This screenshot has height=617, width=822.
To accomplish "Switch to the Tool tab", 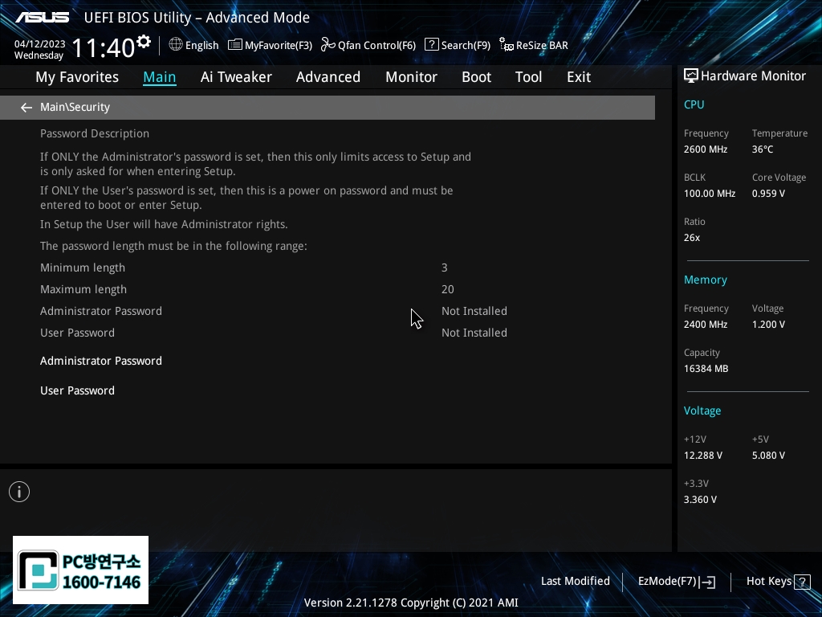I will pyautogui.click(x=528, y=77).
